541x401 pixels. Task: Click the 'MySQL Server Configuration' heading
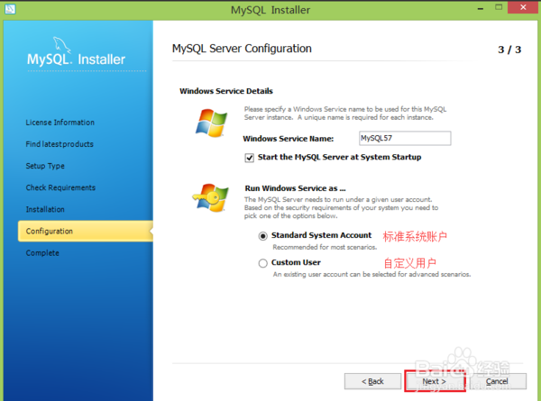(242, 49)
